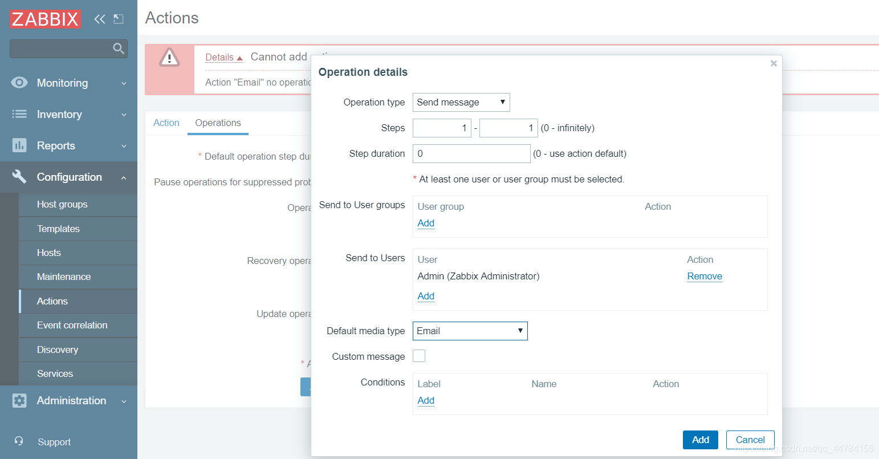This screenshot has height=459, width=879.
Task: Click the warning triangle icon
Action: coord(169,58)
